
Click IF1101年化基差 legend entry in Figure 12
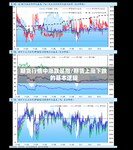coord(95,9)
